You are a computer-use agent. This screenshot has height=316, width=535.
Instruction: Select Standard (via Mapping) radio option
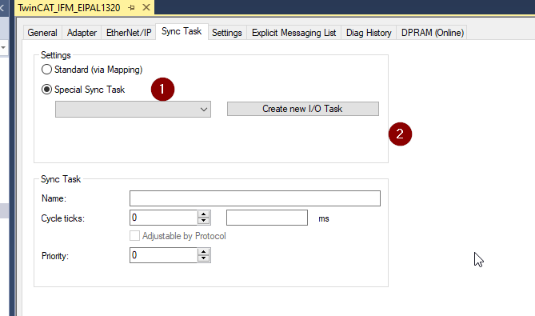tap(46, 70)
